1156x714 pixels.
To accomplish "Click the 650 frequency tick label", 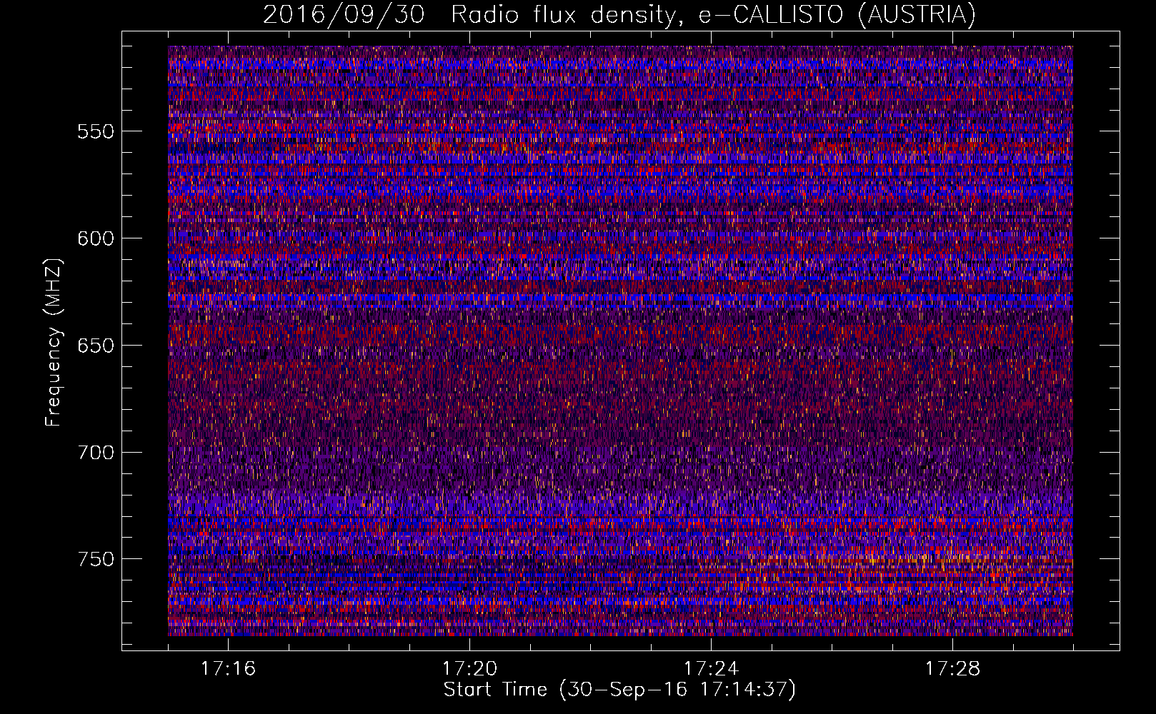I will pos(96,346).
